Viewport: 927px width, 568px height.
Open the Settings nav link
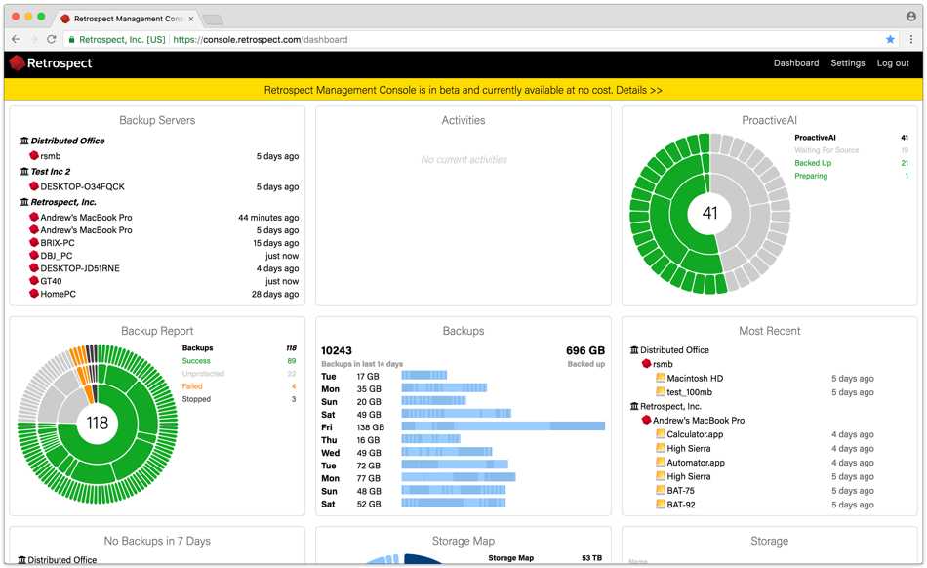[847, 63]
